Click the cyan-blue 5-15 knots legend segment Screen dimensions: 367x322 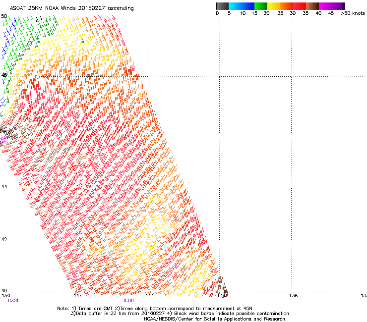pos(242,6)
